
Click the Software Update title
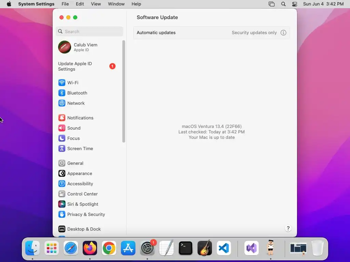tap(157, 17)
